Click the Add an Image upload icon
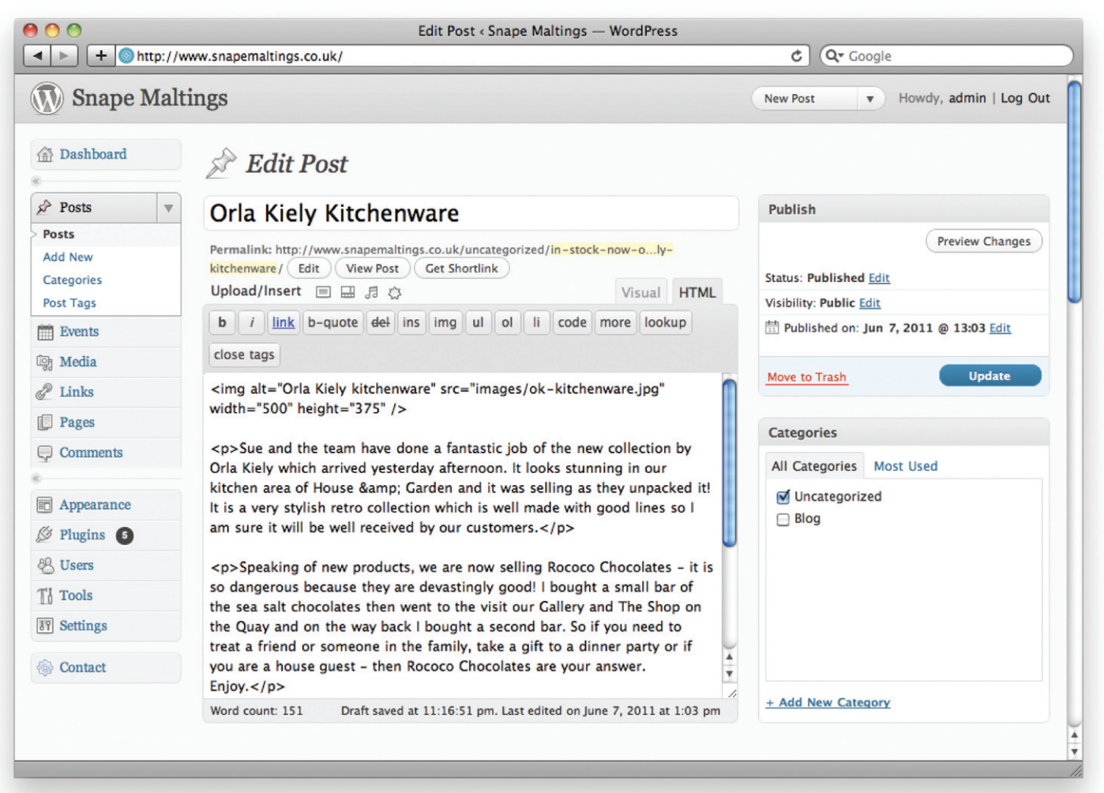The width and height of the screenshot is (1104, 793). pyautogui.click(x=323, y=292)
